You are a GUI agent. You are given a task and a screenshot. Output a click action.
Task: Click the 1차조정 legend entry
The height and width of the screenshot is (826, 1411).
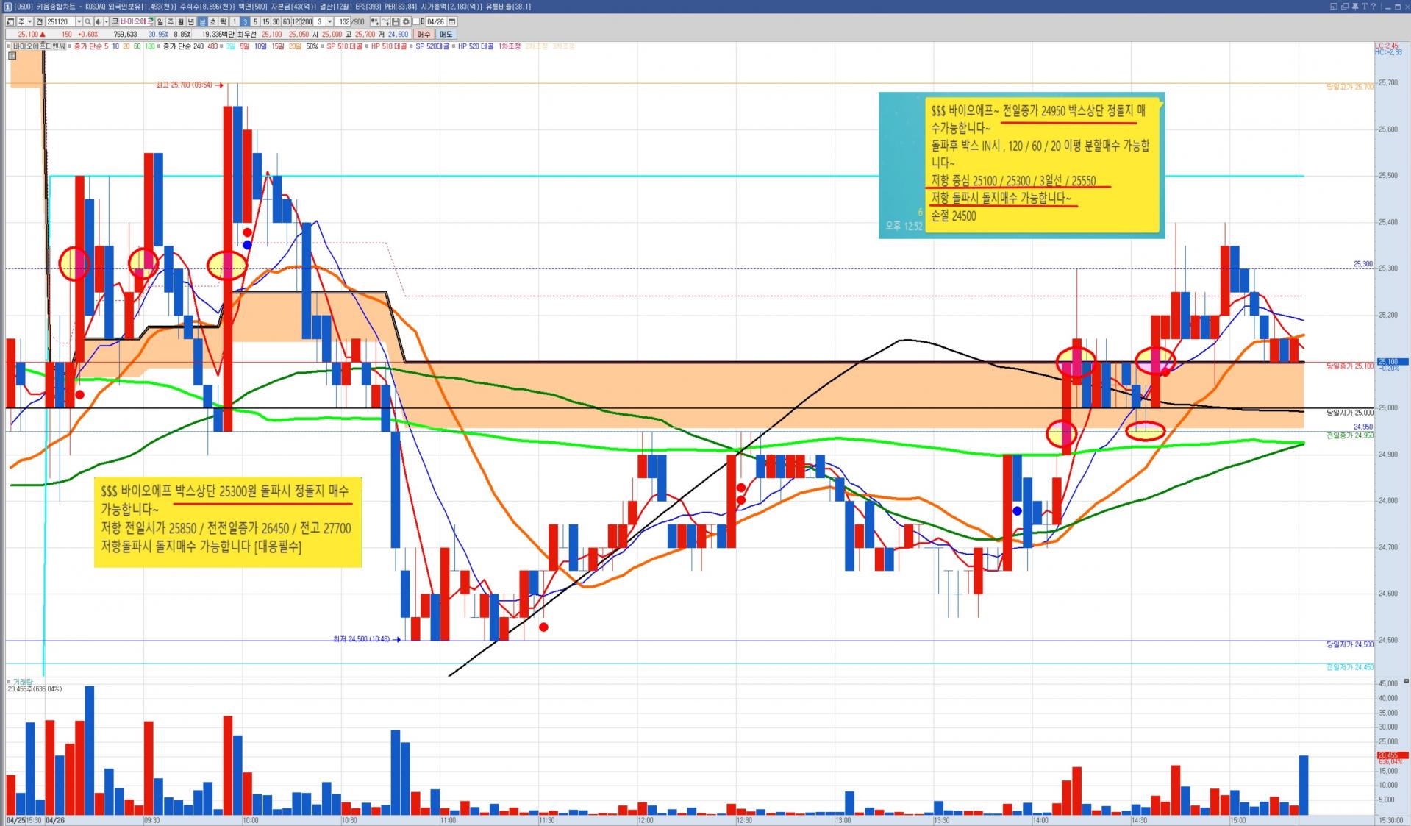coord(510,46)
